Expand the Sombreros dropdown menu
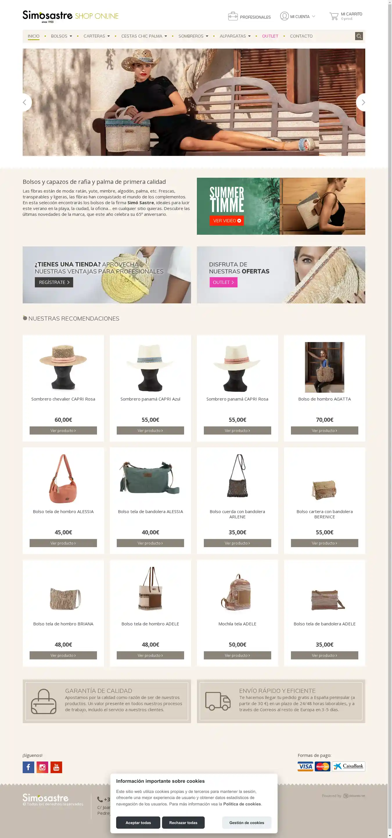The height and width of the screenshot is (838, 392). (193, 36)
